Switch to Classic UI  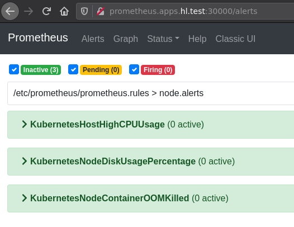[x=235, y=39]
